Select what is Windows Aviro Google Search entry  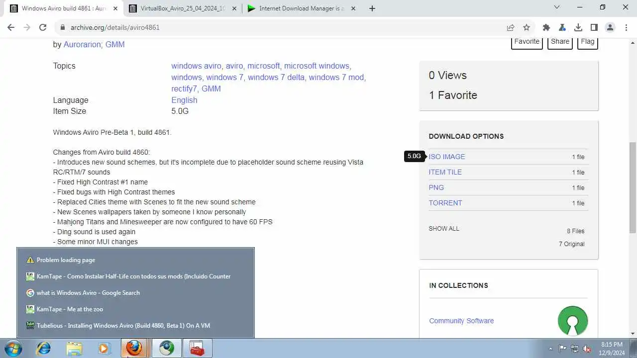[x=135, y=293]
